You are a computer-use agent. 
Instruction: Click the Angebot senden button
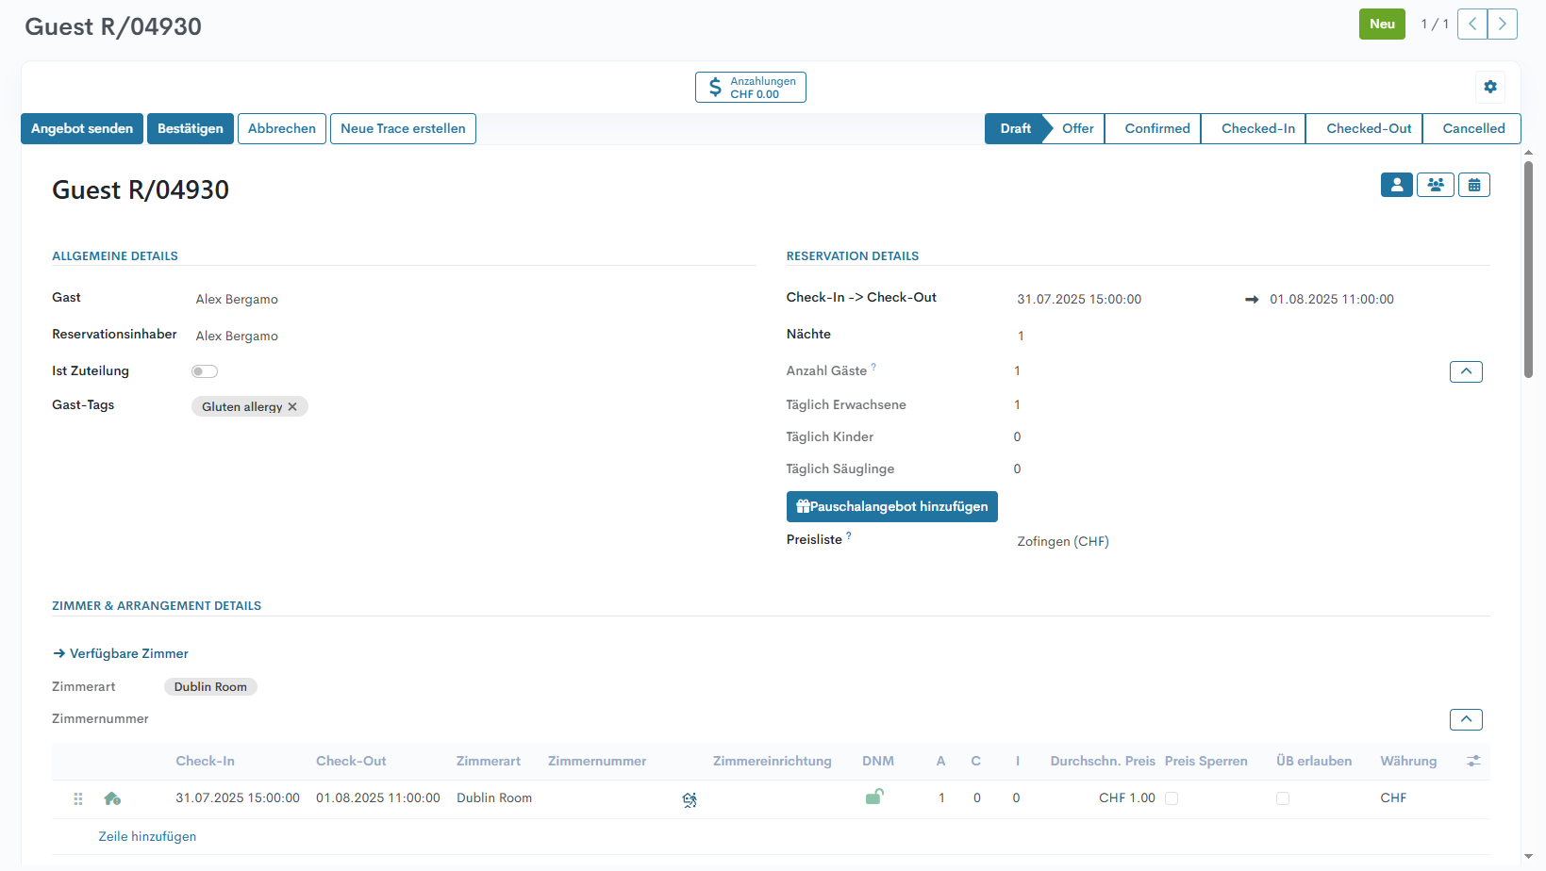point(82,128)
